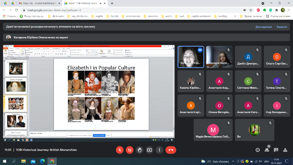Open the chat with everyone panel
Image resolution: width=293 pixels, height=165 pixels.
(x=276, y=150)
